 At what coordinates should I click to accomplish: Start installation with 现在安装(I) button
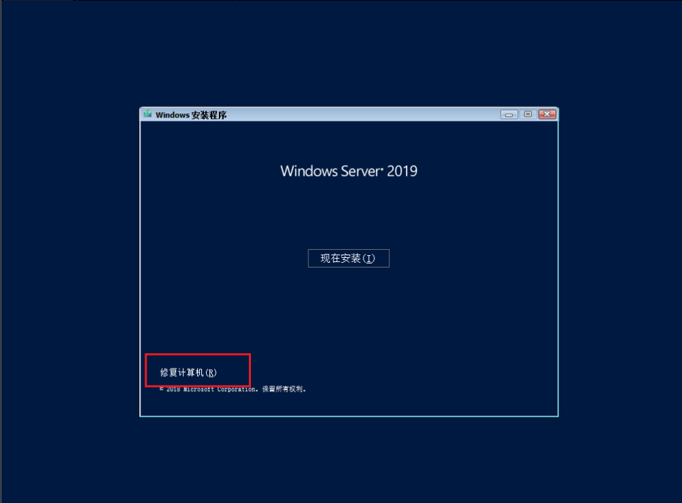(349, 259)
